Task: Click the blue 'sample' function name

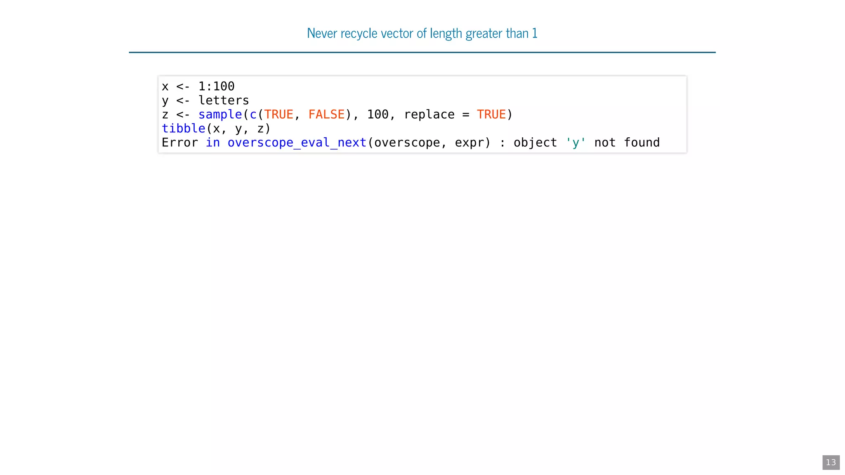Action: coord(220,114)
